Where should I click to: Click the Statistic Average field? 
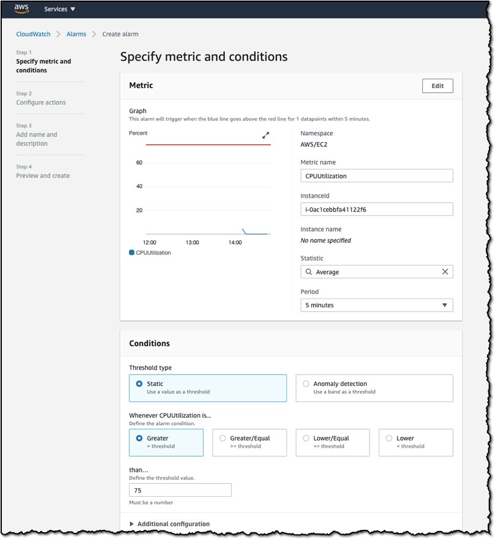pyautogui.click(x=376, y=272)
